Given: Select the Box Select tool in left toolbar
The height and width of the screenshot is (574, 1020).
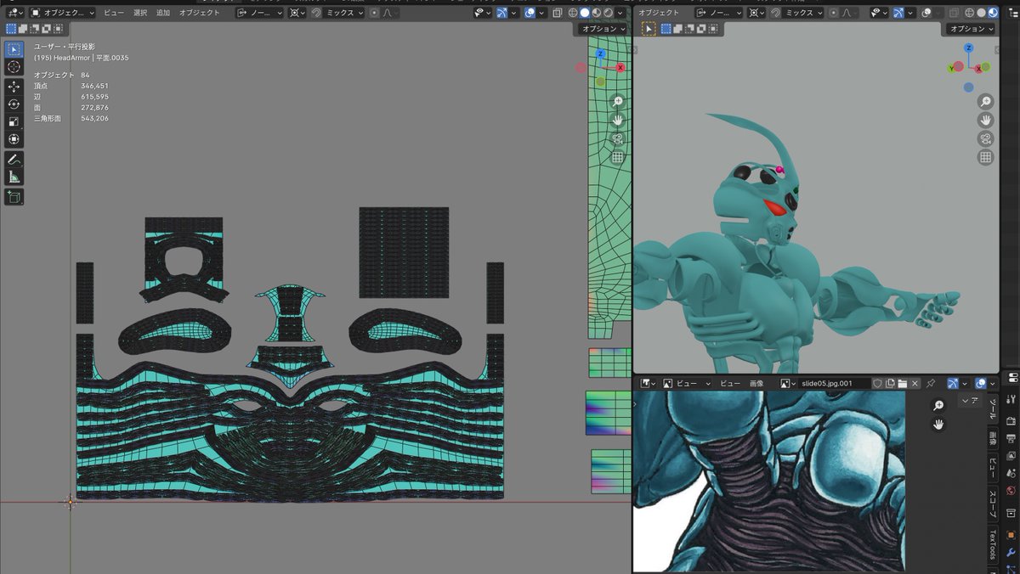Looking at the screenshot, I should click(14, 49).
